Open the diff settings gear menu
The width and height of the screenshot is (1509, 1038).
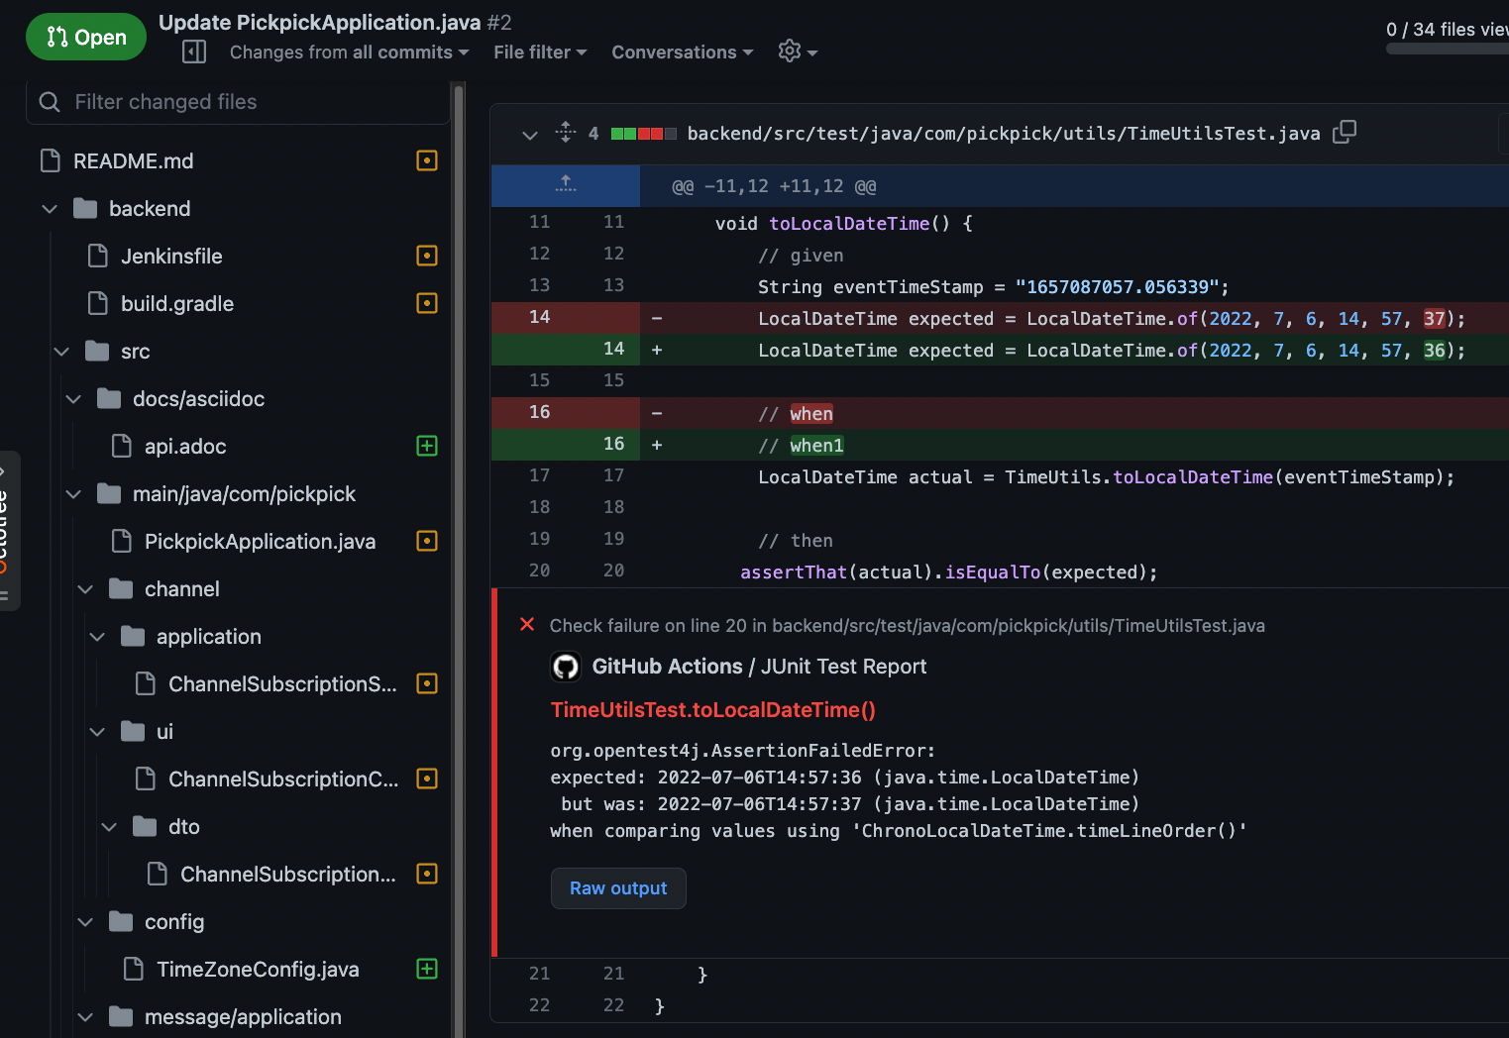pos(798,52)
